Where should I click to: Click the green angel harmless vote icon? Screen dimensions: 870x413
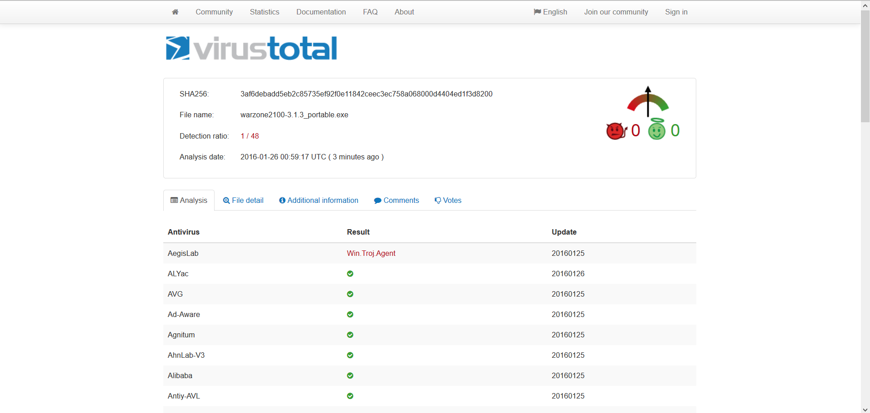[x=657, y=130]
